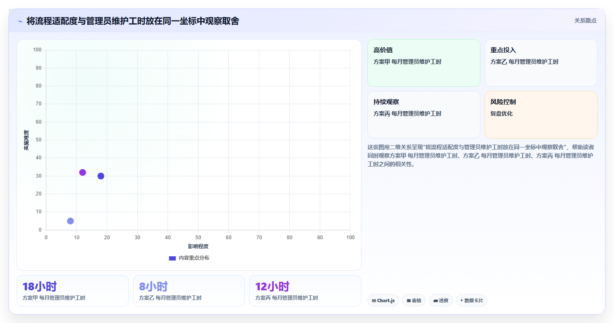Click the 18小时 stat value

(x=40, y=286)
